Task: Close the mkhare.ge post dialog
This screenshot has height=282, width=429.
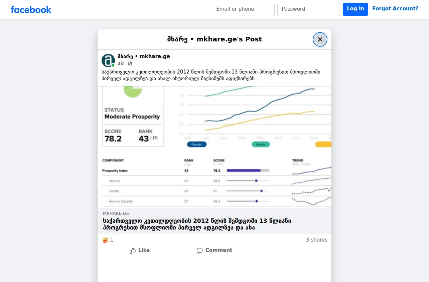Action: coord(320,39)
